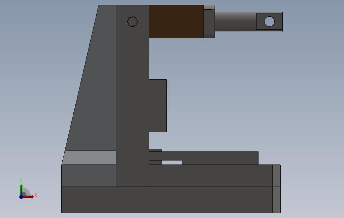Select the light gray end cap of lower base
The width and height of the screenshot is (344, 218).
tap(276, 200)
